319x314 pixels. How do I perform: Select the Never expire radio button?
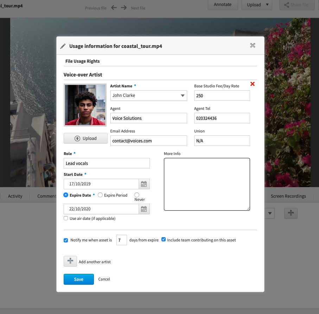[137, 195]
